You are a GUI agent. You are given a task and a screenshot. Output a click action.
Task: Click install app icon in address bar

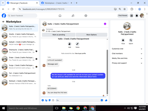[x=115, y=9]
